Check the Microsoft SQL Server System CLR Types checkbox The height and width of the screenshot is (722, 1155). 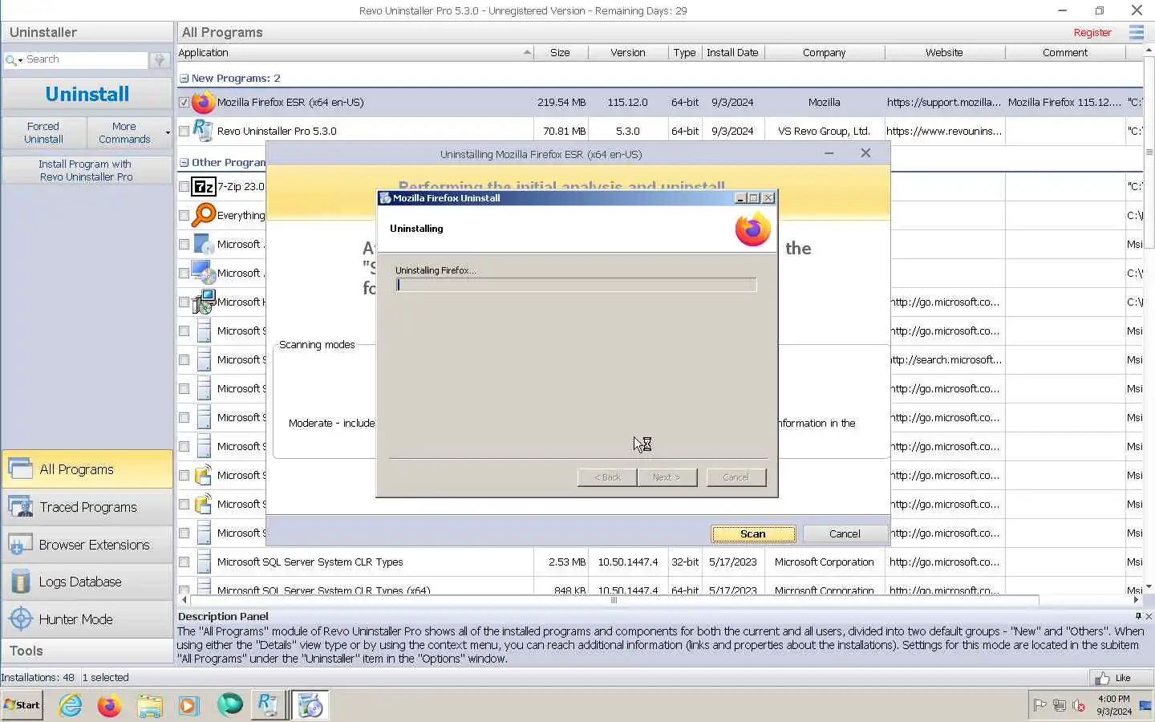184,562
